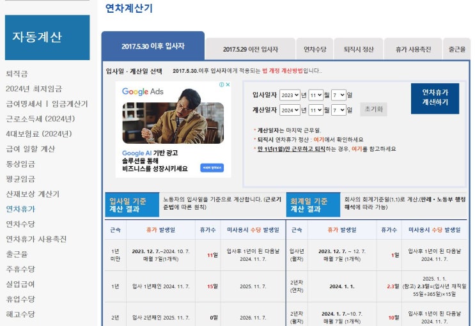The width and height of the screenshot is (475, 326).
Task: Select 입사 2년째인 2025. 11. 7. cell
Action: point(161,318)
